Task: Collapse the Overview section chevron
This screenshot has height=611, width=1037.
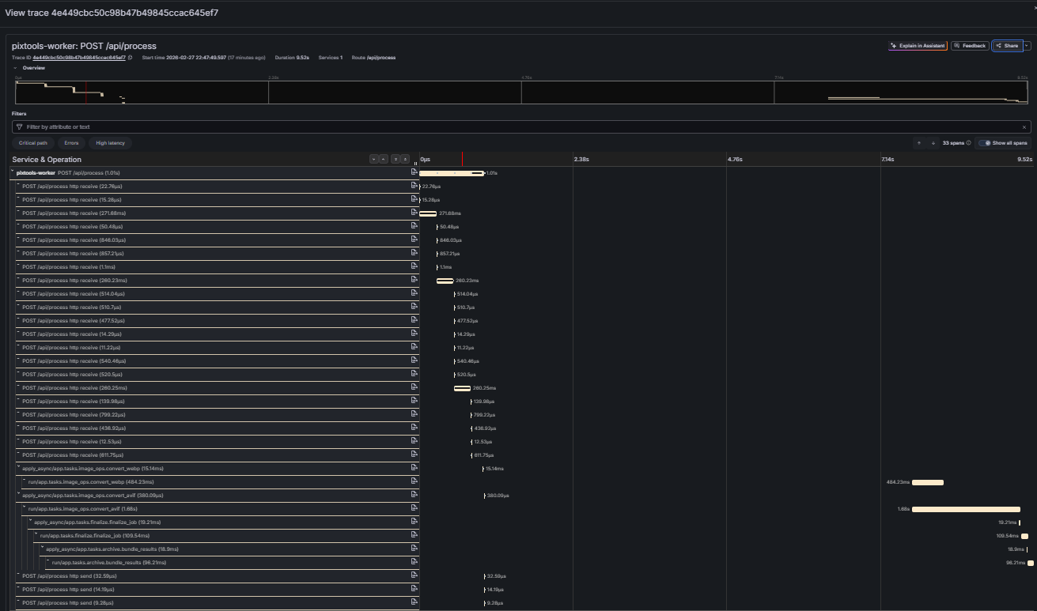Action: click(16, 68)
